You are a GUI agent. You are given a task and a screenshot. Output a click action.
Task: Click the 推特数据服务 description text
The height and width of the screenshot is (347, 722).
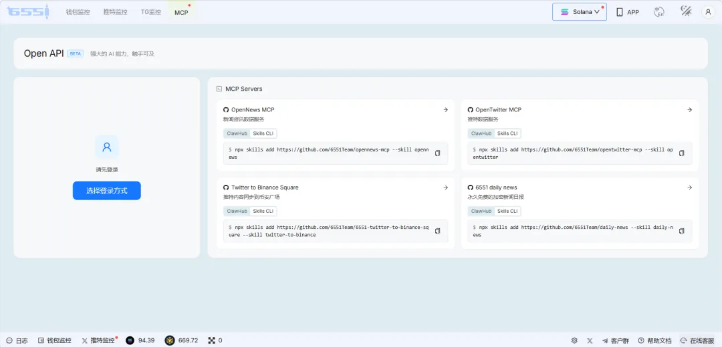pyautogui.click(x=483, y=119)
